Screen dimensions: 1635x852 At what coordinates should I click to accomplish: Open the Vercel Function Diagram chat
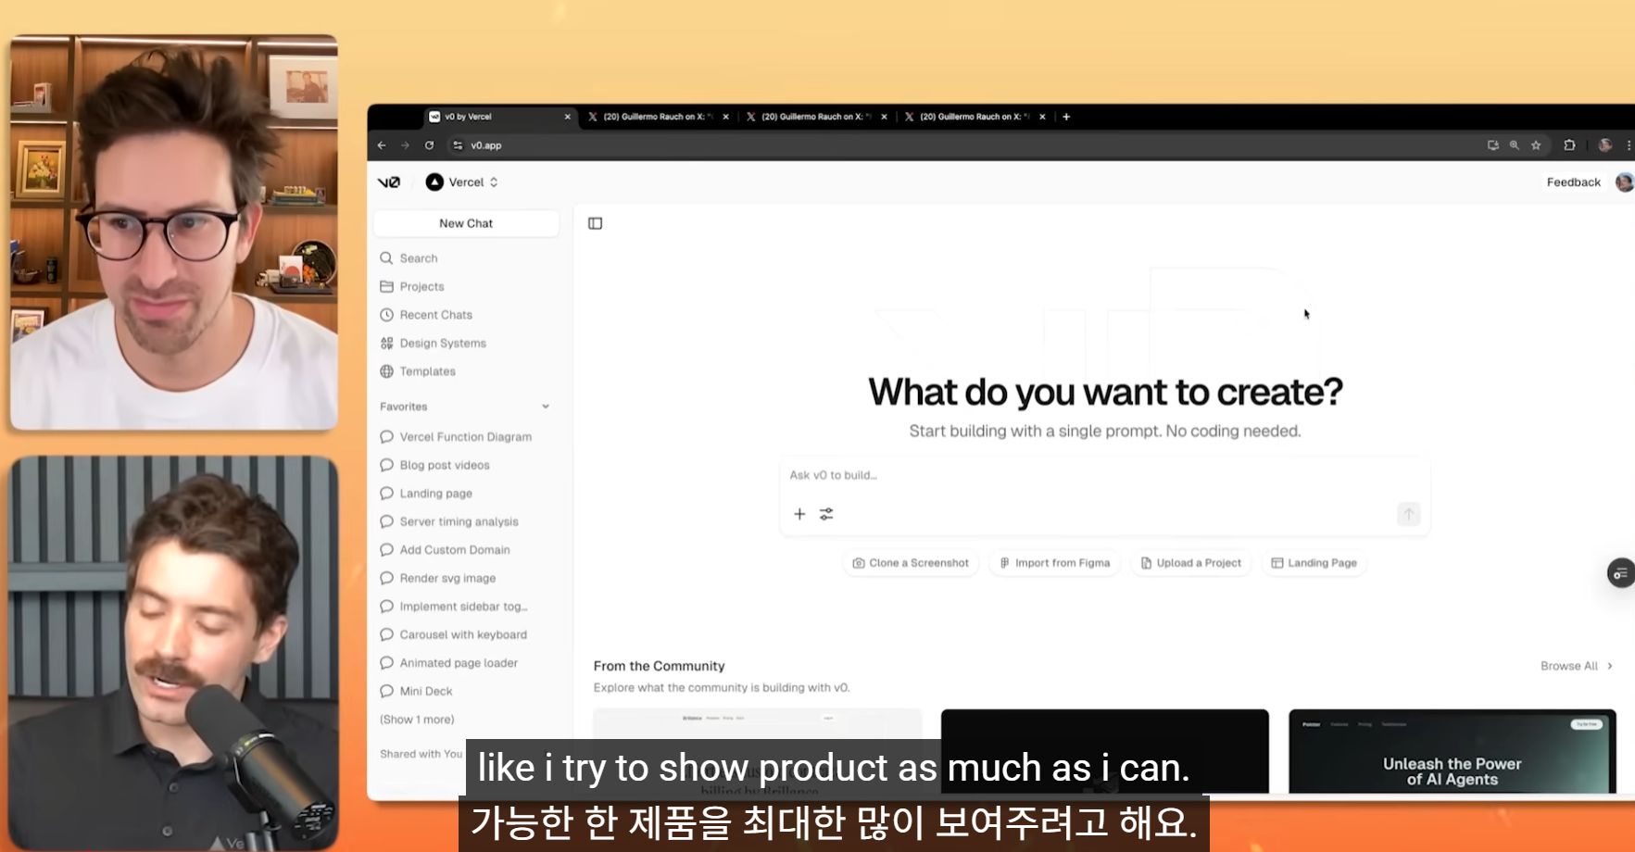465,437
